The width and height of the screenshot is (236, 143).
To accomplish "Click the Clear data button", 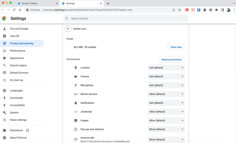I will pos(176,47).
